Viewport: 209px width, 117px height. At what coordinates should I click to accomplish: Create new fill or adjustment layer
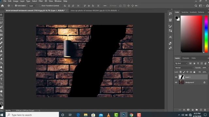click(x=192, y=110)
